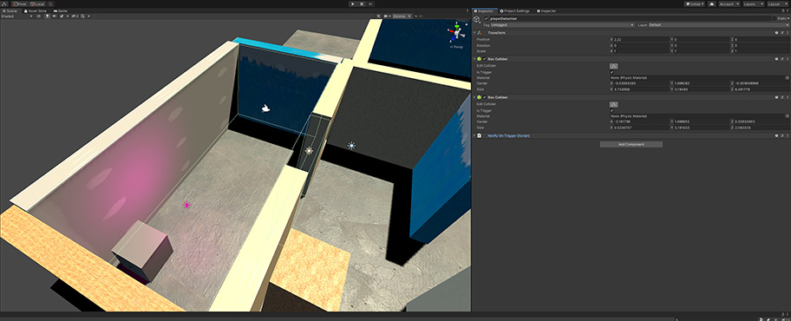The height and width of the screenshot is (321, 791).
Task: Pick the first Box Collider physic material
Action: 787,78
